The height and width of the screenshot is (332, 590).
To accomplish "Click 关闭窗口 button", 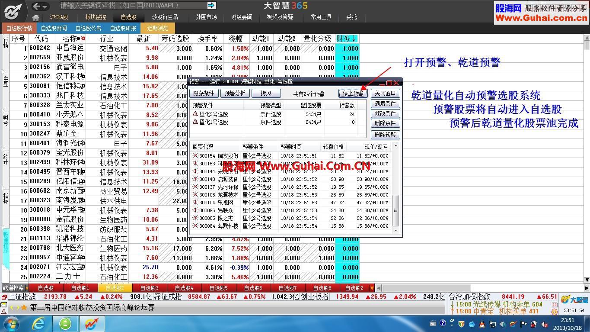I will pyautogui.click(x=385, y=93).
